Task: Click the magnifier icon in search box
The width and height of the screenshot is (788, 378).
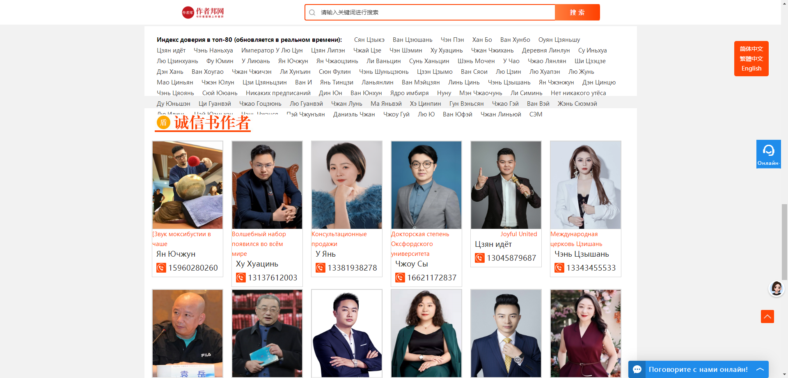Action: [x=312, y=12]
